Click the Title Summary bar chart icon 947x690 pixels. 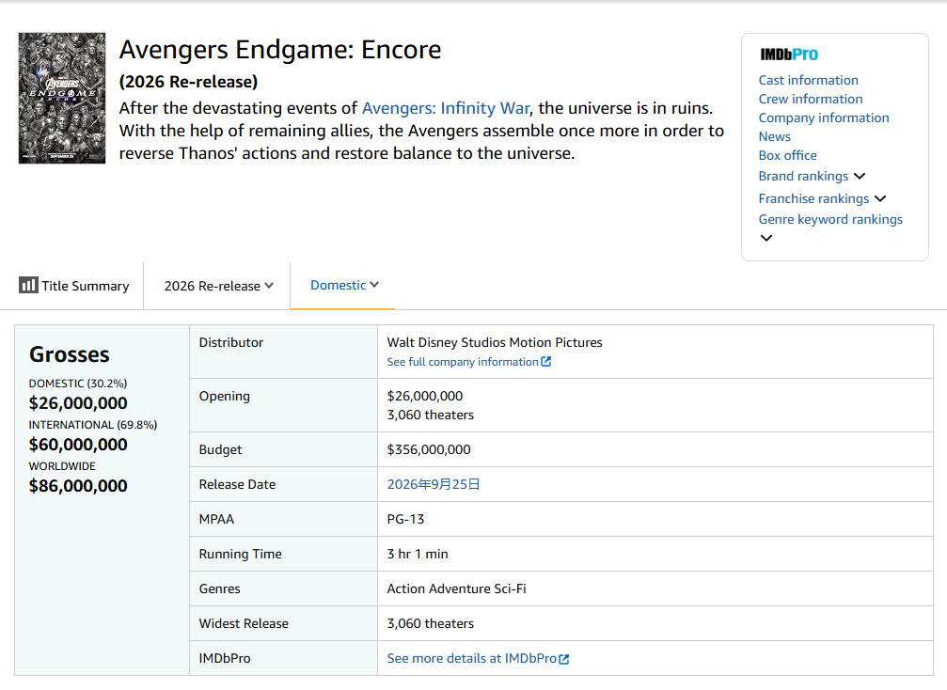click(x=28, y=285)
